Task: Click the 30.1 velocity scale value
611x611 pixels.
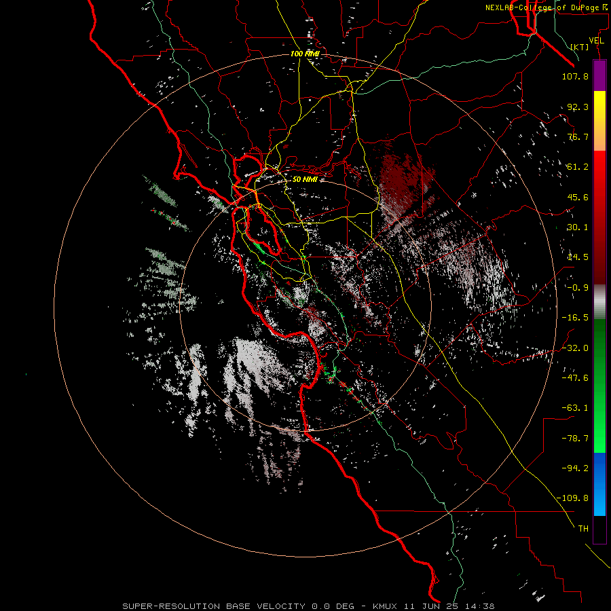Action: 578,227
